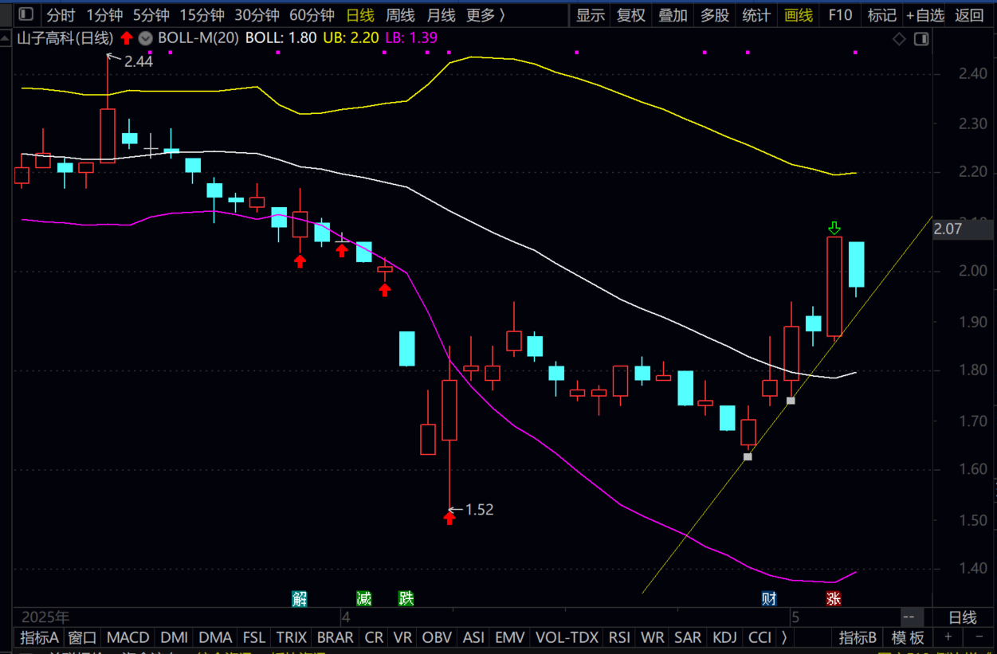
Task: Click the 涨 event marker
Action: [x=834, y=598]
